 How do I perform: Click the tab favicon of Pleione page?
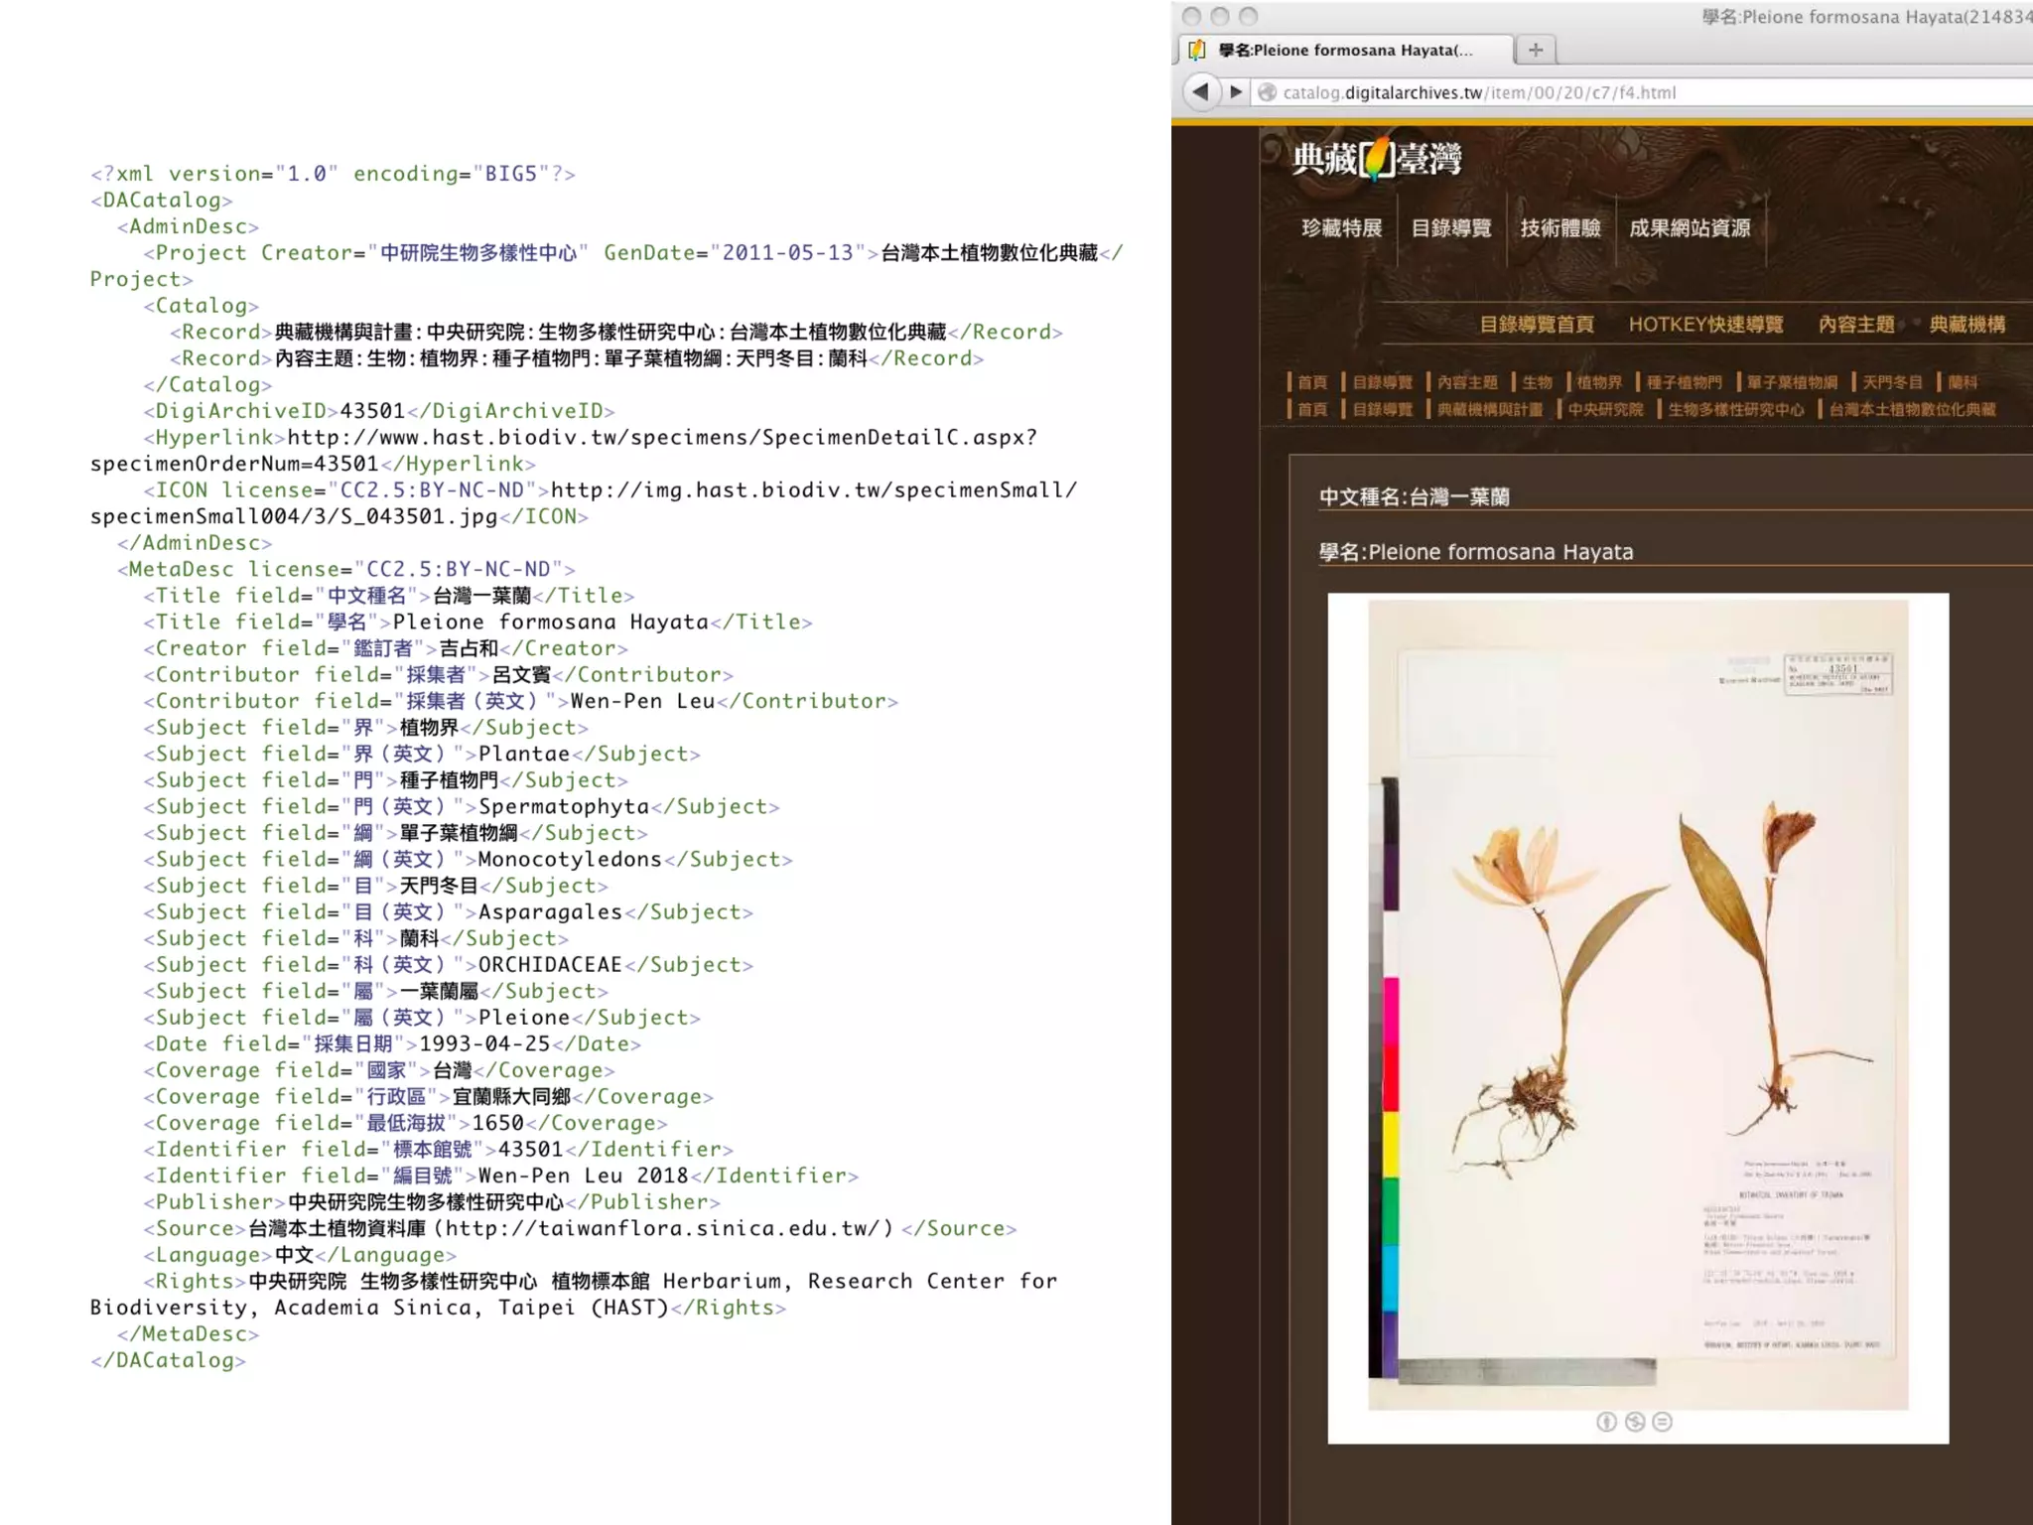(1198, 51)
